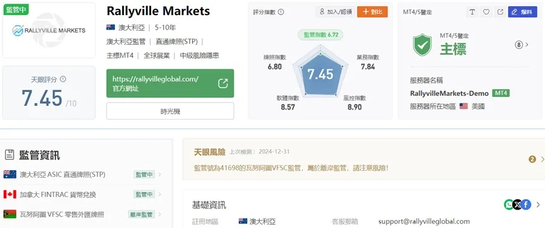Viewport: 545px width, 228px height.
Task: Open the rallyvilleglobal.com official website button
Action: 170,83
